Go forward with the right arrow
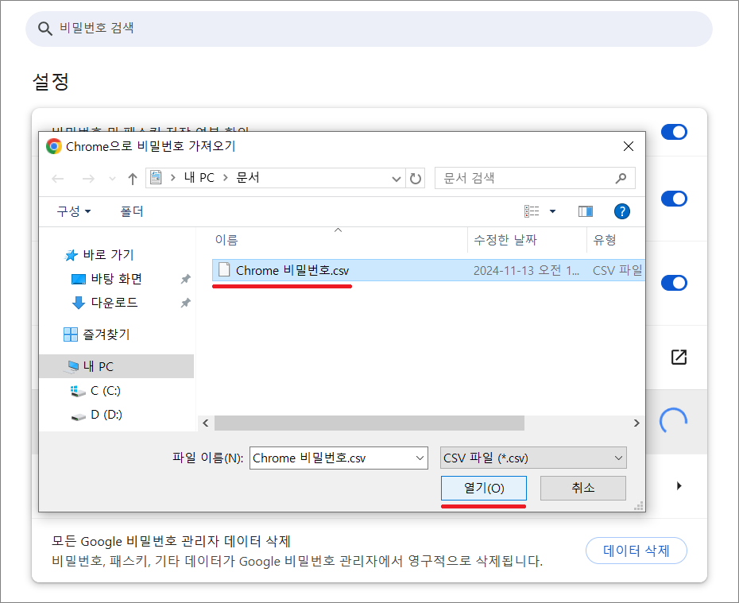The image size is (739, 603). point(88,179)
